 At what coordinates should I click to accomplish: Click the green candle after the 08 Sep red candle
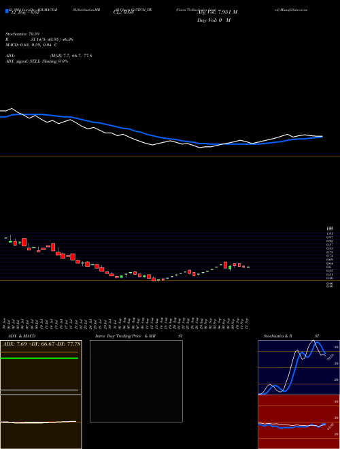click(230, 267)
